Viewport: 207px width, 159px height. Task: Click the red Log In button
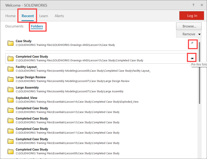pos(192,16)
